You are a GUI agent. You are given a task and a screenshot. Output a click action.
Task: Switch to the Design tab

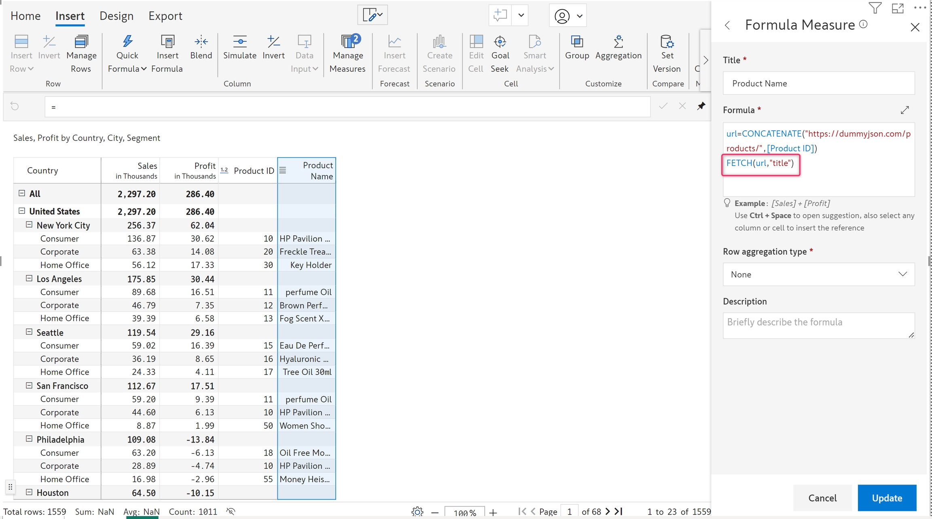coord(116,16)
